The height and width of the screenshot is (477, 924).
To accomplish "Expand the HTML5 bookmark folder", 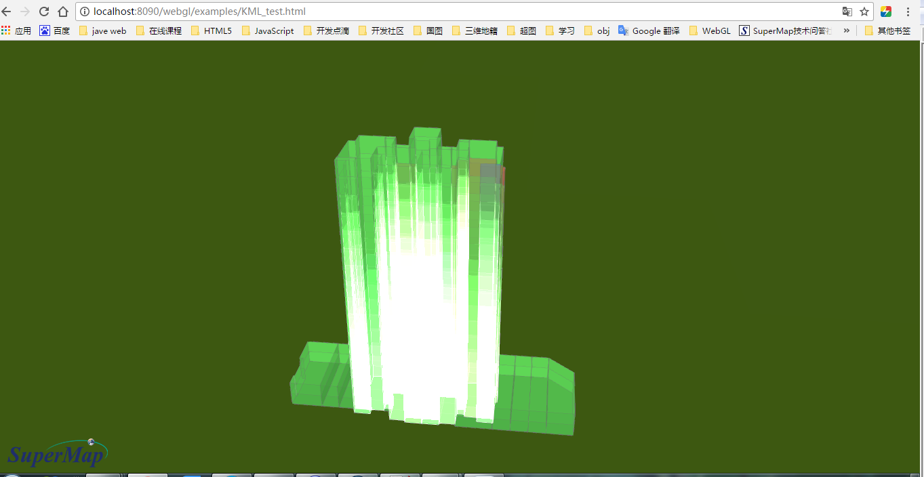I will 211,30.
